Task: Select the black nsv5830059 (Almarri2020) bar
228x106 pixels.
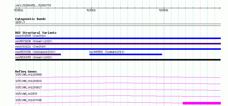Action: (118, 60)
